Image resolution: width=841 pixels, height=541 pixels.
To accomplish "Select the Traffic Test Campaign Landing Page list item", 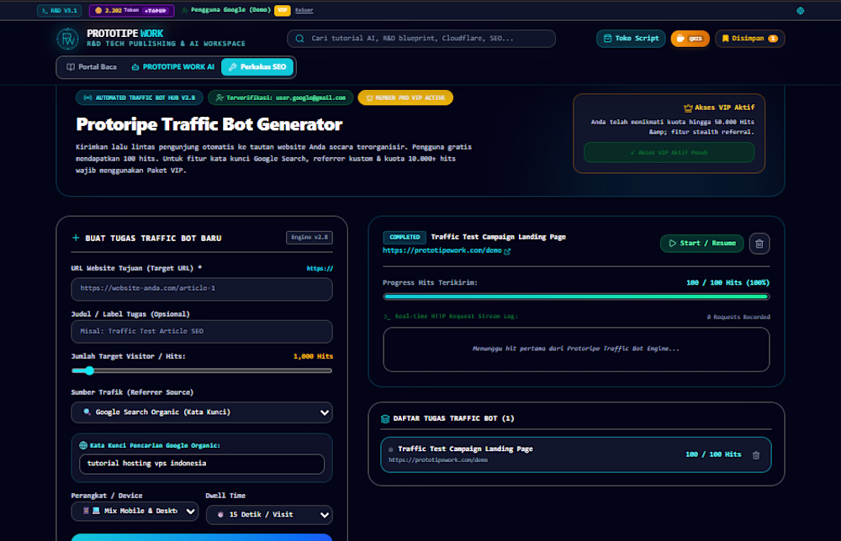I will (x=576, y=454).
